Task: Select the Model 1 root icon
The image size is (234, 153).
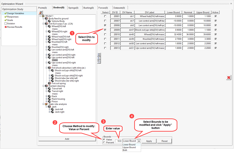Action: (x=43, y=16)
